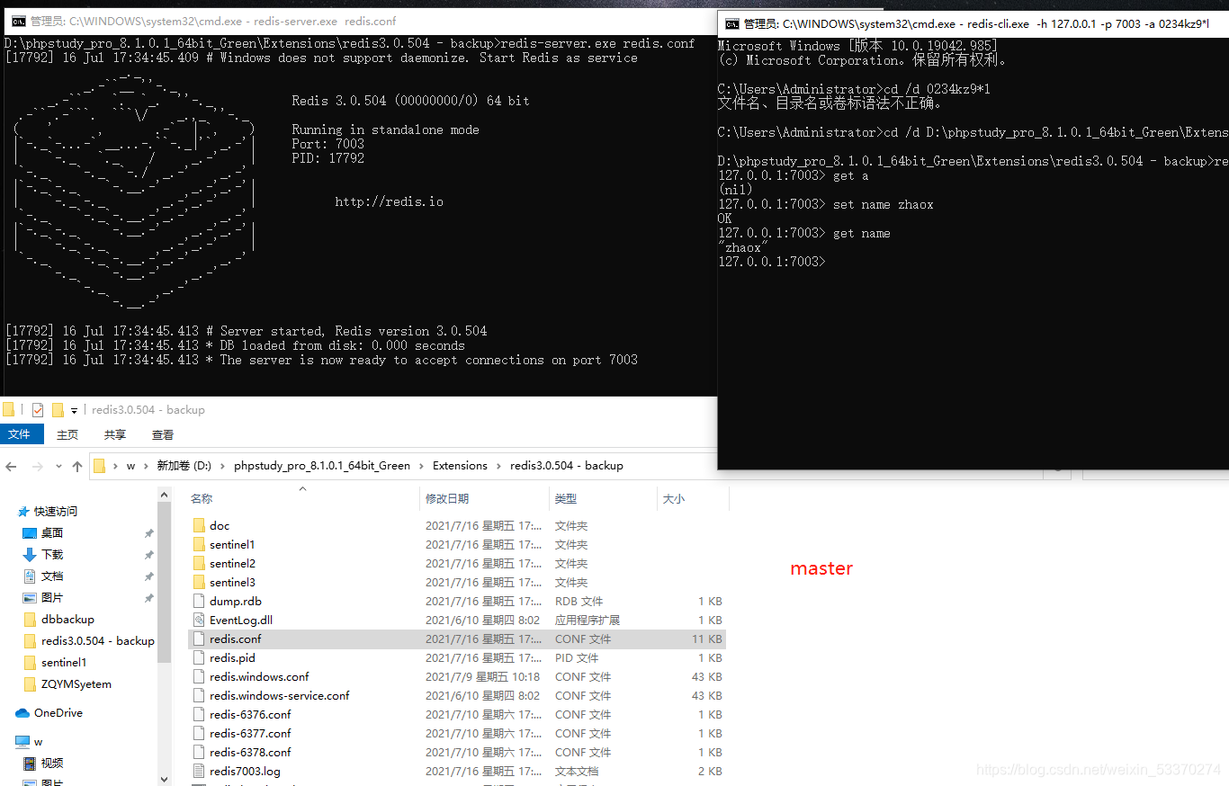Click the OneDrive cloud icon
The width and height of the screenshot is (1229, 786).
[x=22, y=712]
